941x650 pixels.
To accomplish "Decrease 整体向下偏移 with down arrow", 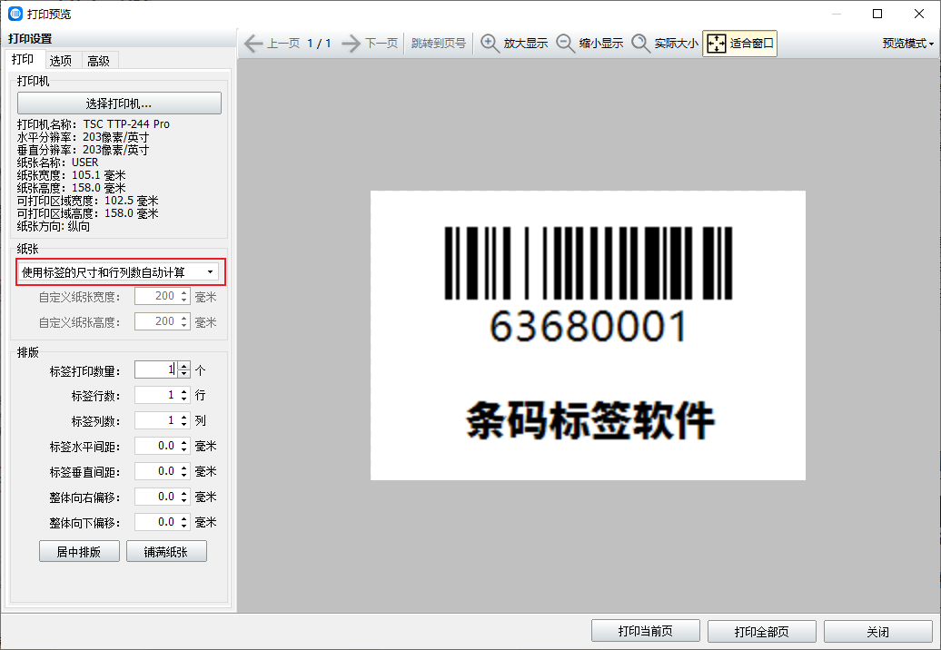I will (184, 527).
